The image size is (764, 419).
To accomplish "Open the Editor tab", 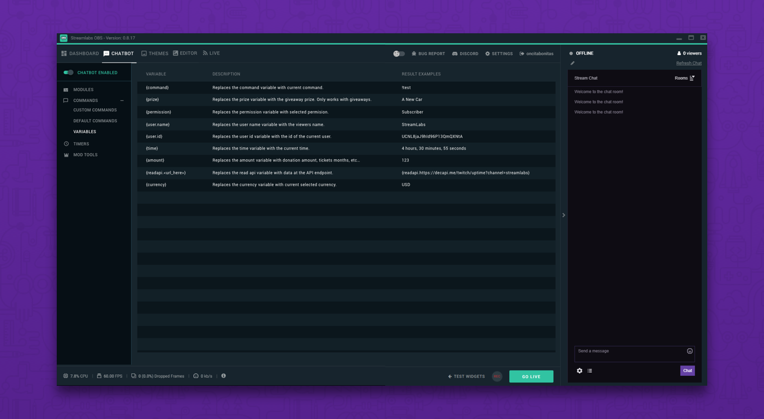I will point(185,53).
